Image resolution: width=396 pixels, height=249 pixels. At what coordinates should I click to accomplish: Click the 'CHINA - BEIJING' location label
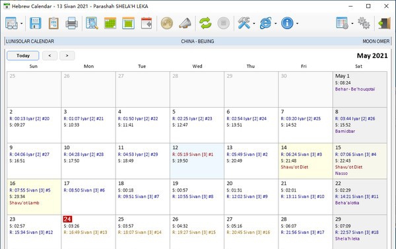click(197, 41)
